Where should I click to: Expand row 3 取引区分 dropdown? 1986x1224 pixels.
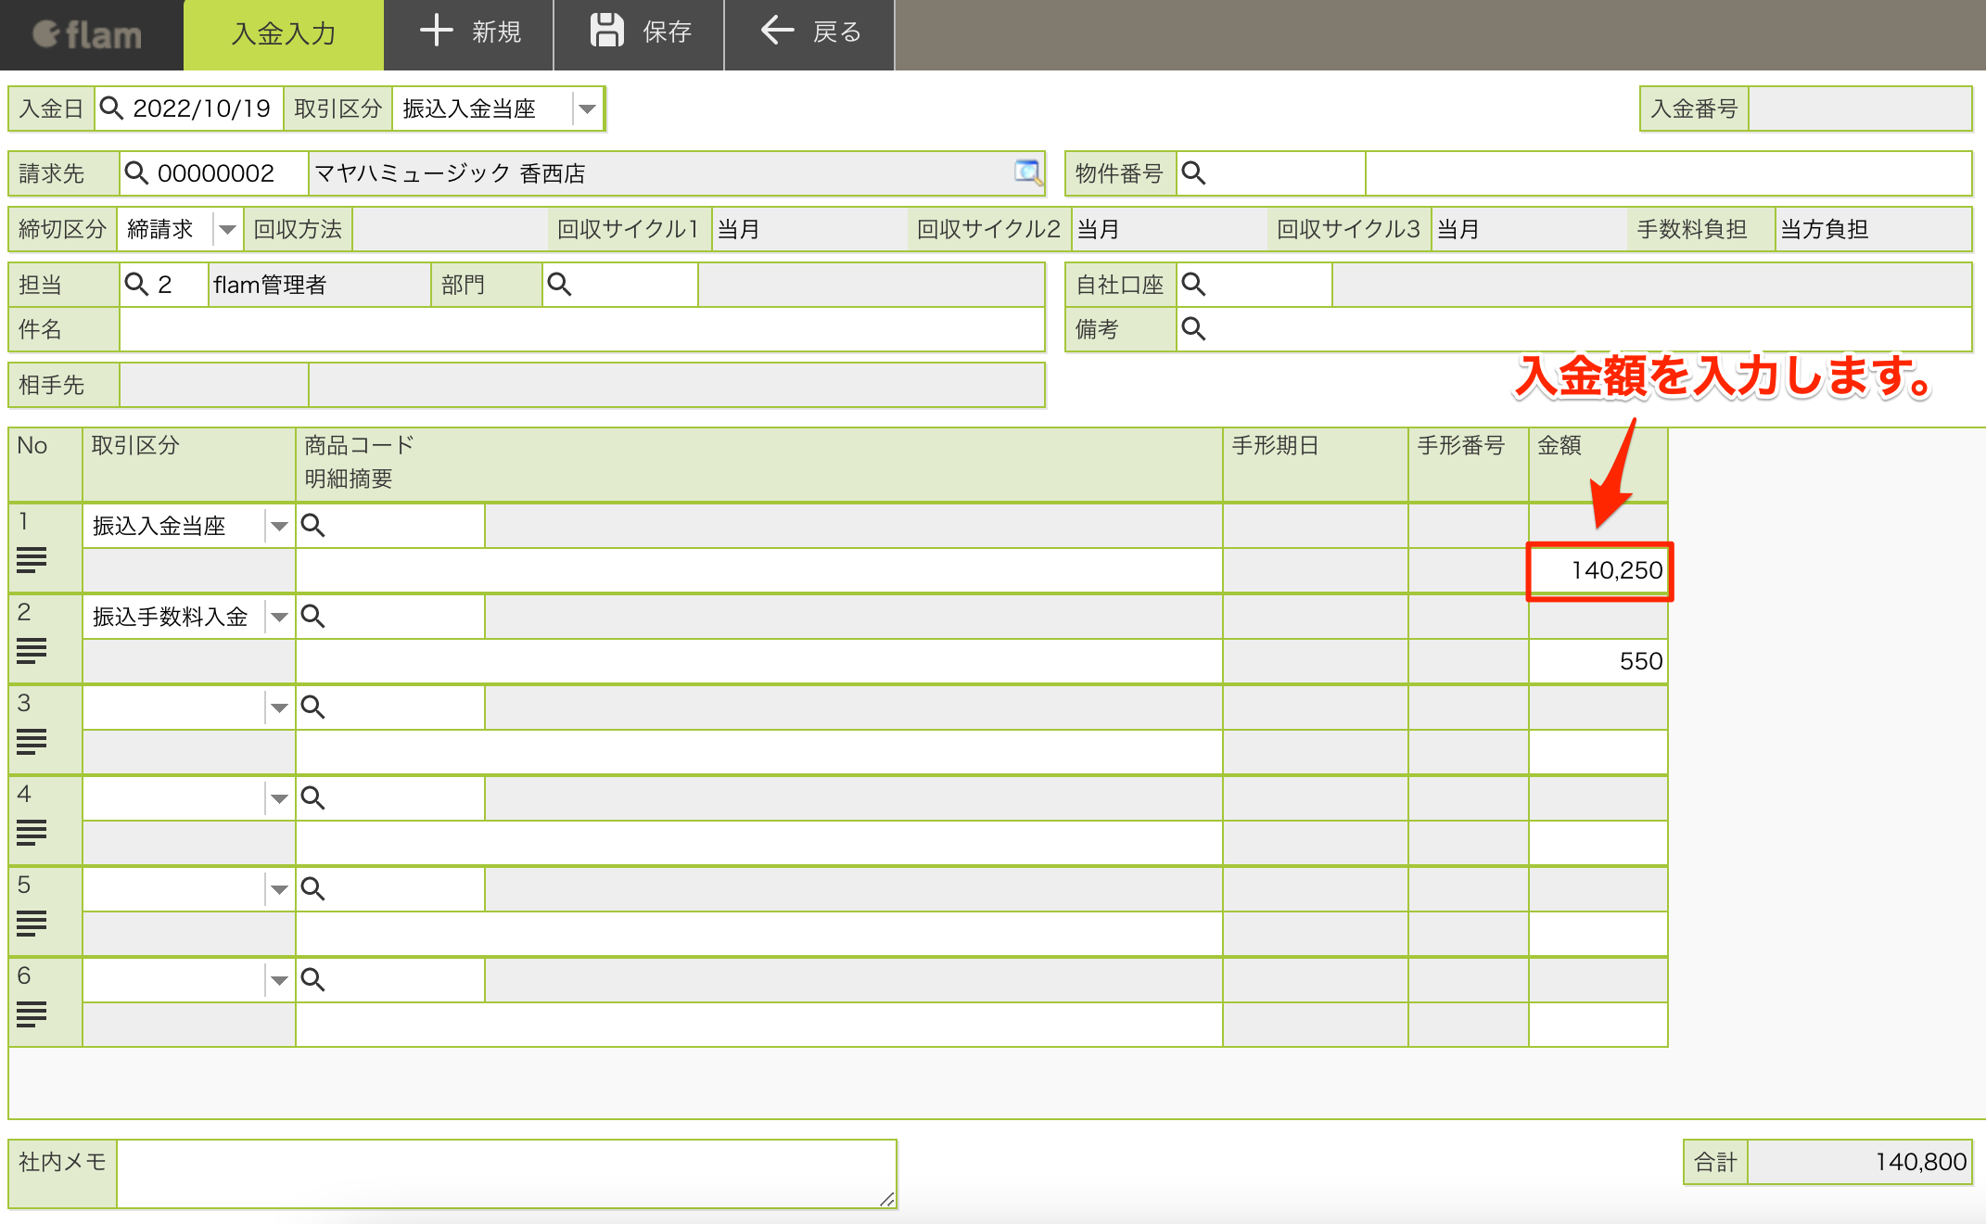pos(278,708)
